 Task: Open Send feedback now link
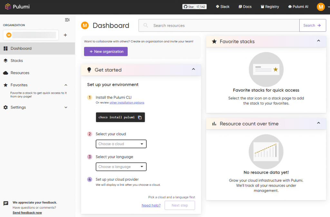coord(27,212)
